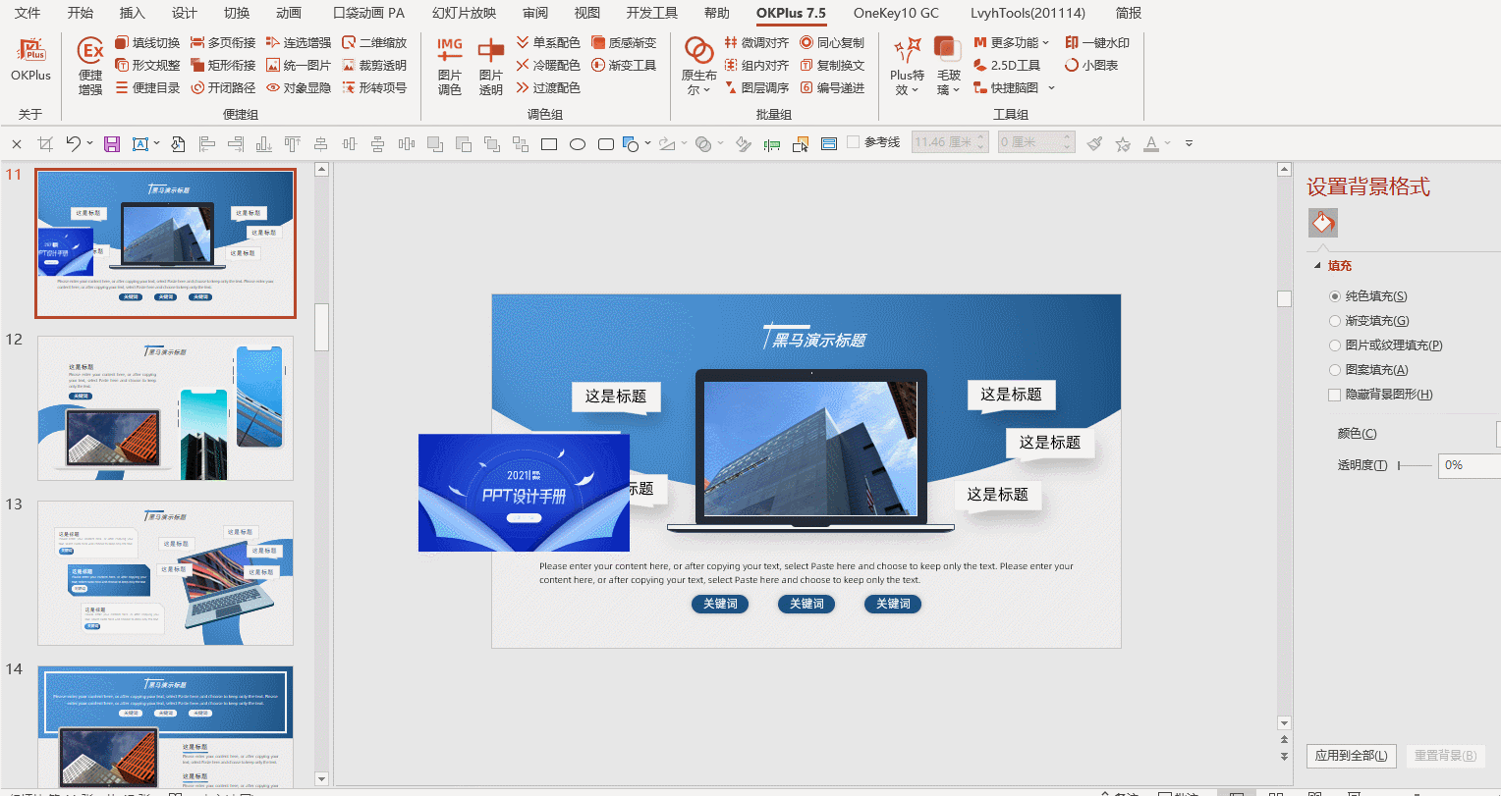Select 图片或纹理填充 radio button

point(1335,345)
